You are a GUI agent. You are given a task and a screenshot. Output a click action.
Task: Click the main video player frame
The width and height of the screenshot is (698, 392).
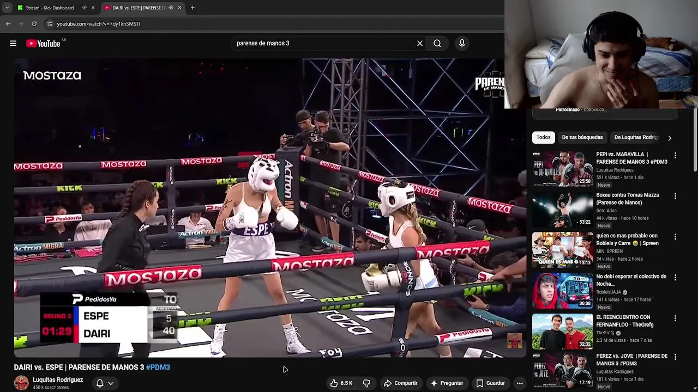coord(270,208)
